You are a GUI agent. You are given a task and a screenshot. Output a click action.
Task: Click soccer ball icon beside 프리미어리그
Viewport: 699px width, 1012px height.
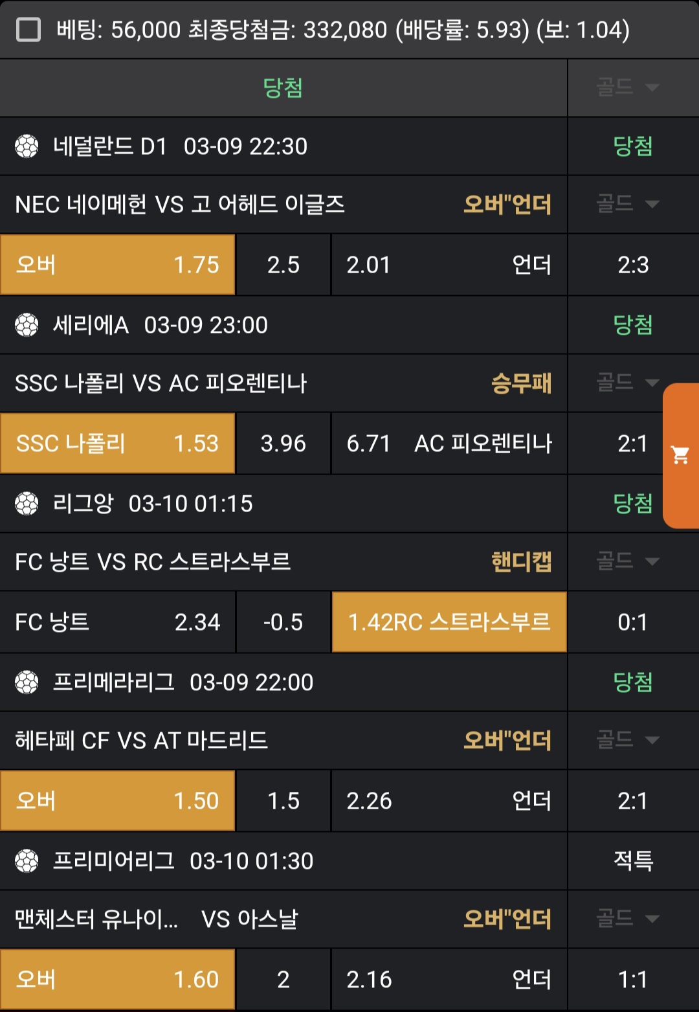coord(27,861)
